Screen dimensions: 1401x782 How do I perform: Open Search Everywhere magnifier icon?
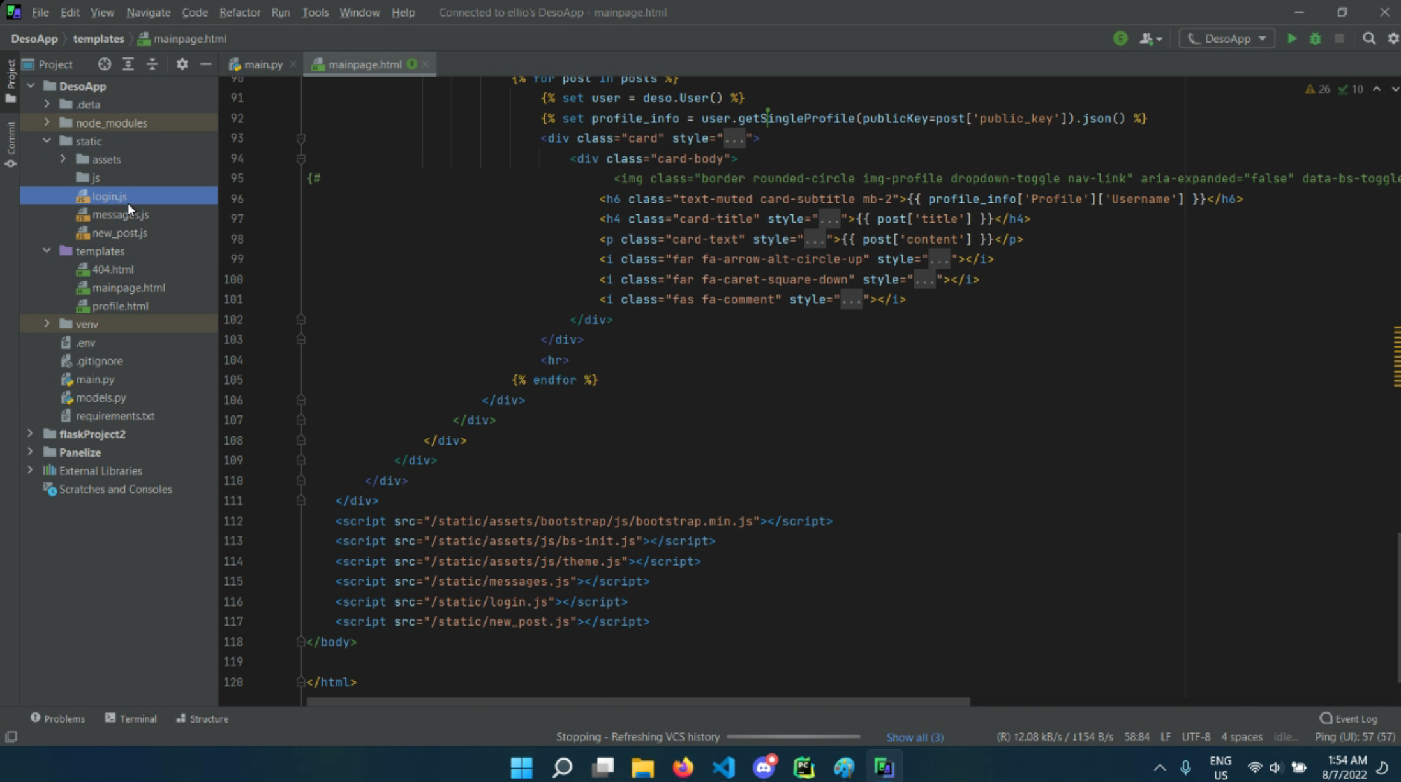tap(1368, 38)
